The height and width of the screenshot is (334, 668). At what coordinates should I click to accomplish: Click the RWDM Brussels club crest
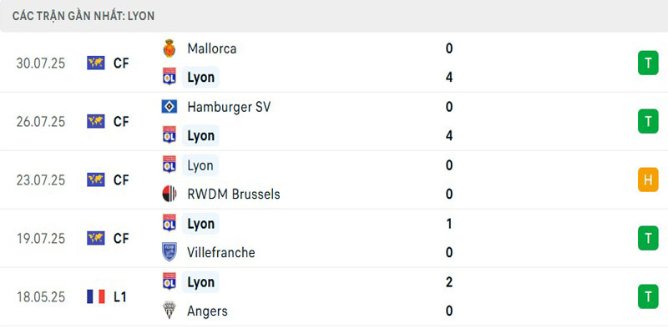(170, 194)
